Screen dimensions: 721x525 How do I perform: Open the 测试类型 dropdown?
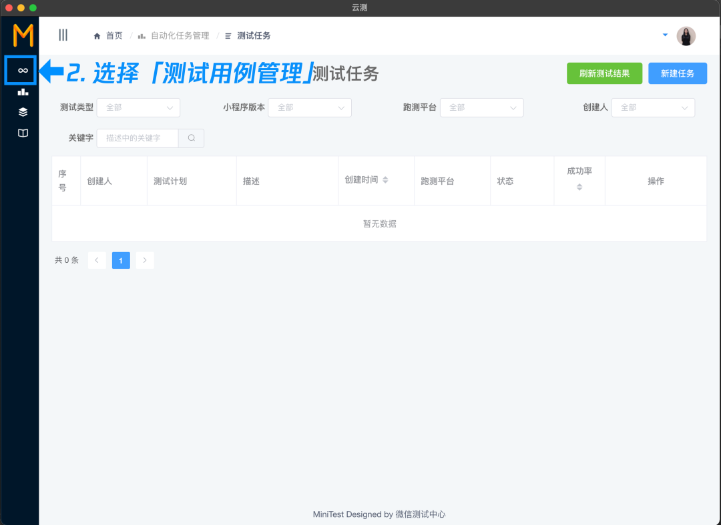click(x=138, y=107)
